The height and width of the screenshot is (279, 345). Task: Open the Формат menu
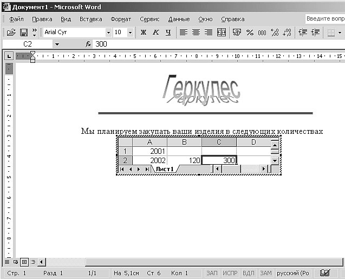click(121, 19)
